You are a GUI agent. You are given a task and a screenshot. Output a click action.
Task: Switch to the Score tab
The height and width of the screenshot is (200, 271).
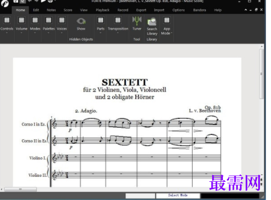tap(68, 10)
